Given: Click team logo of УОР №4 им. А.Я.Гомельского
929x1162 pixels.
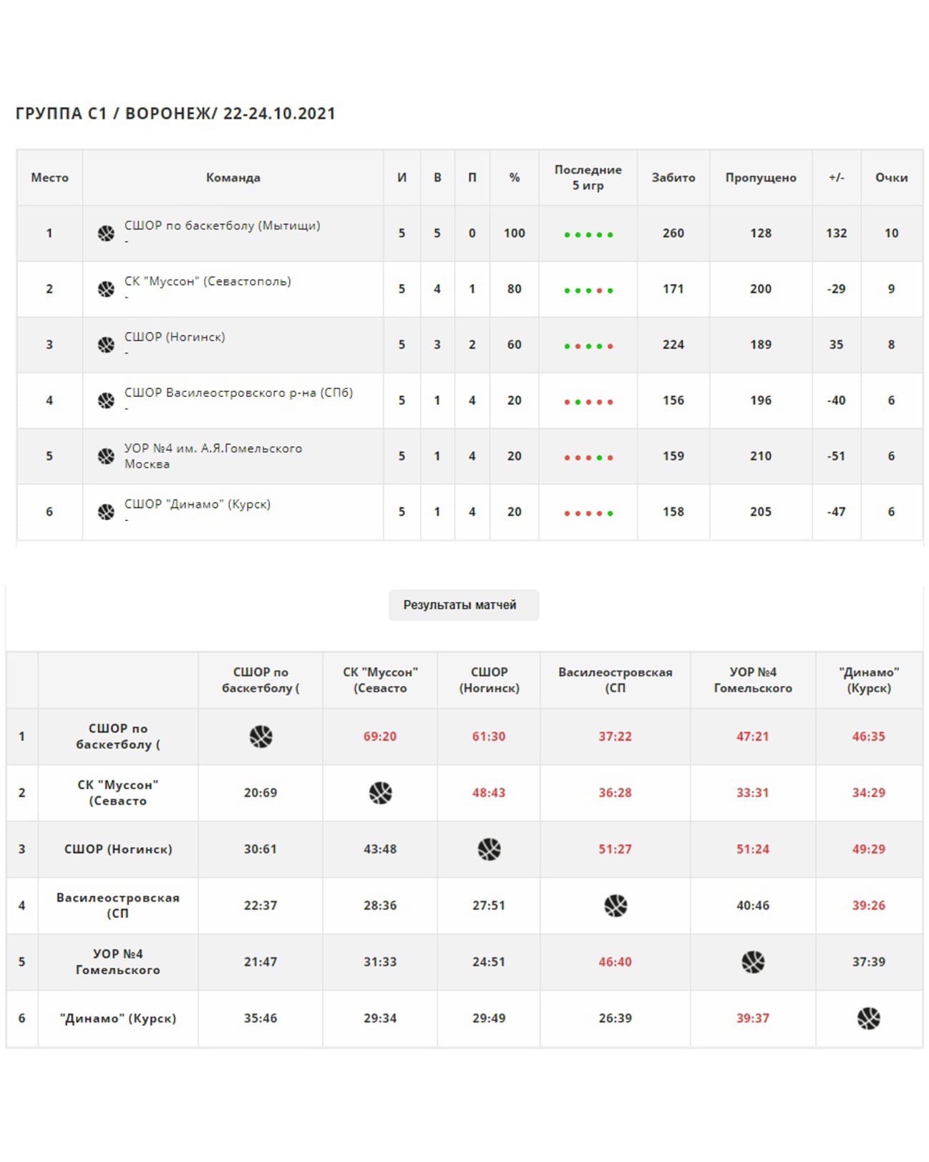Looking at the screenshot, I should click(x=106, y=456).
